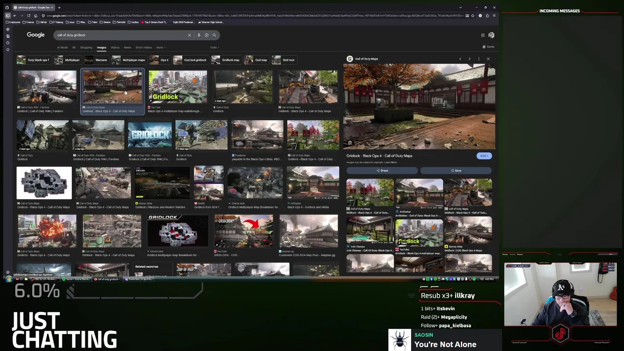Select the Images tab

coord(101,47)
